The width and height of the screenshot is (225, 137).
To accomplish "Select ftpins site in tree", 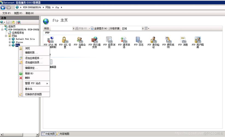I will click(19, 42).
